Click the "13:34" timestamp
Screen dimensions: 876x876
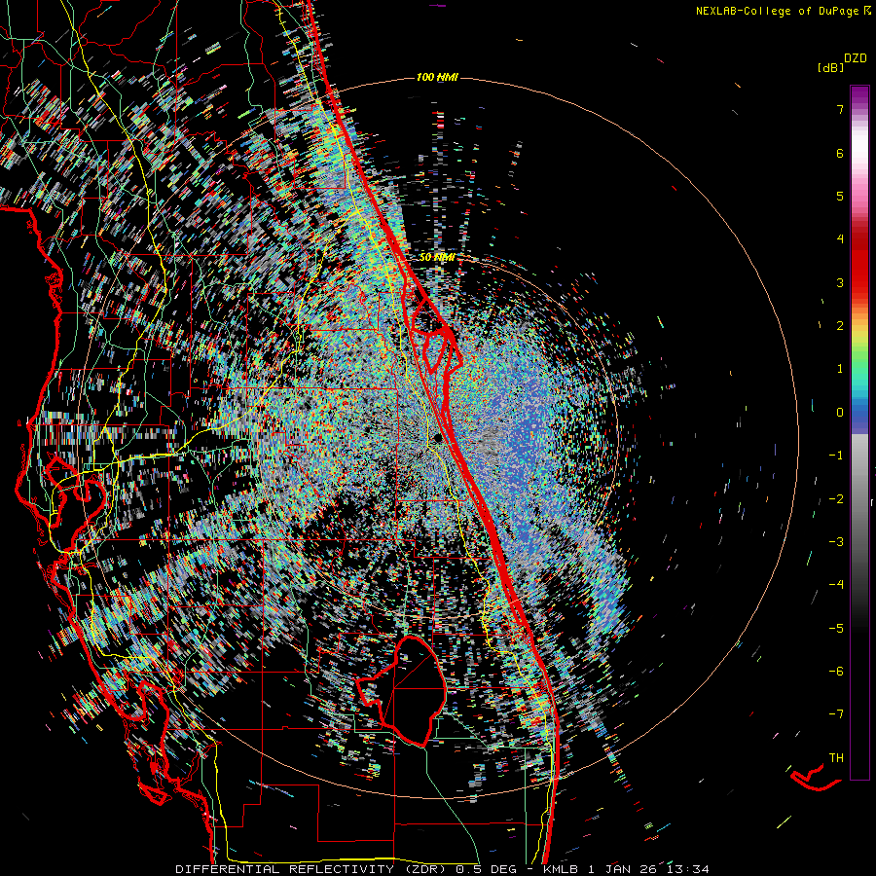pos(689,869)
